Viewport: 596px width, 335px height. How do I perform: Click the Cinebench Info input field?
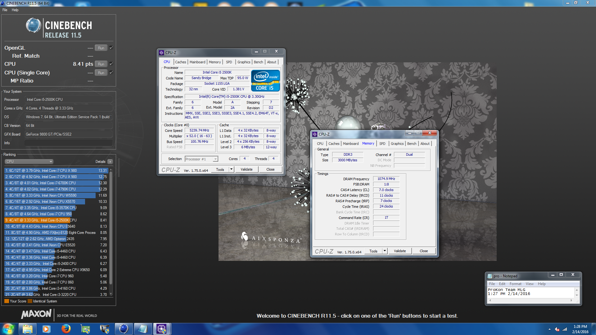point(68,143)
